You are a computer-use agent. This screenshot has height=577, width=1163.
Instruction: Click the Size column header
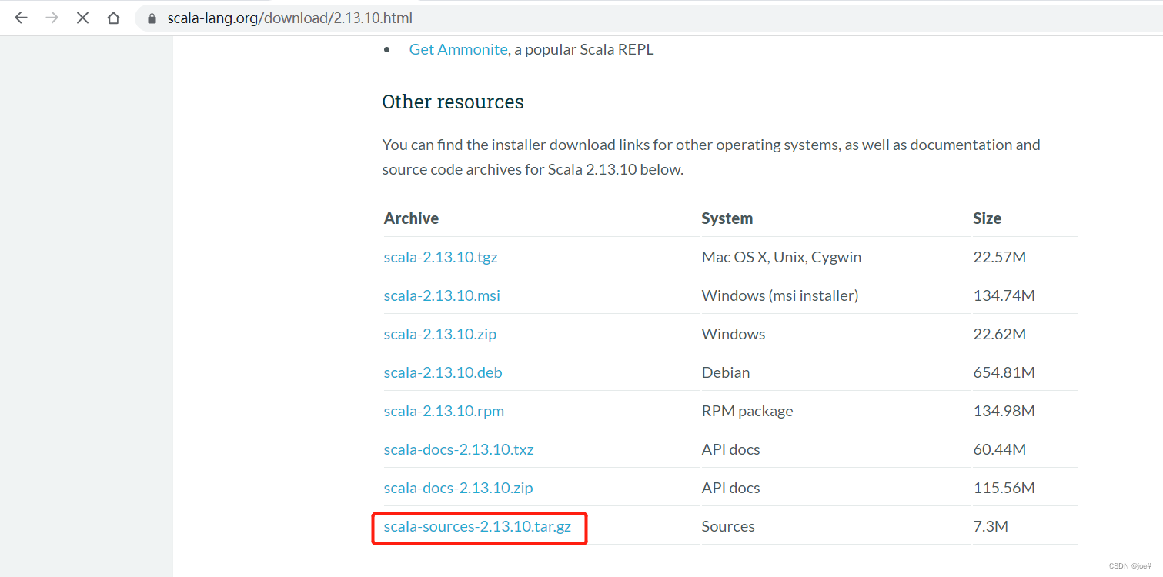[988, 218]
